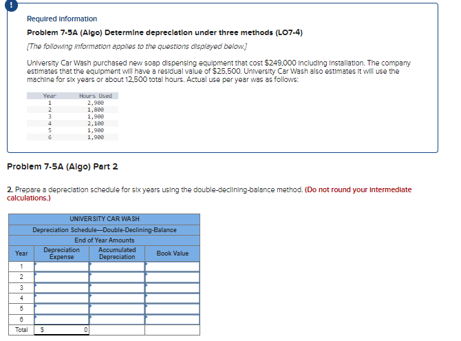Click the 1,800 hours value for year 2
Viewport: 461px width, 341px height.
96,110
